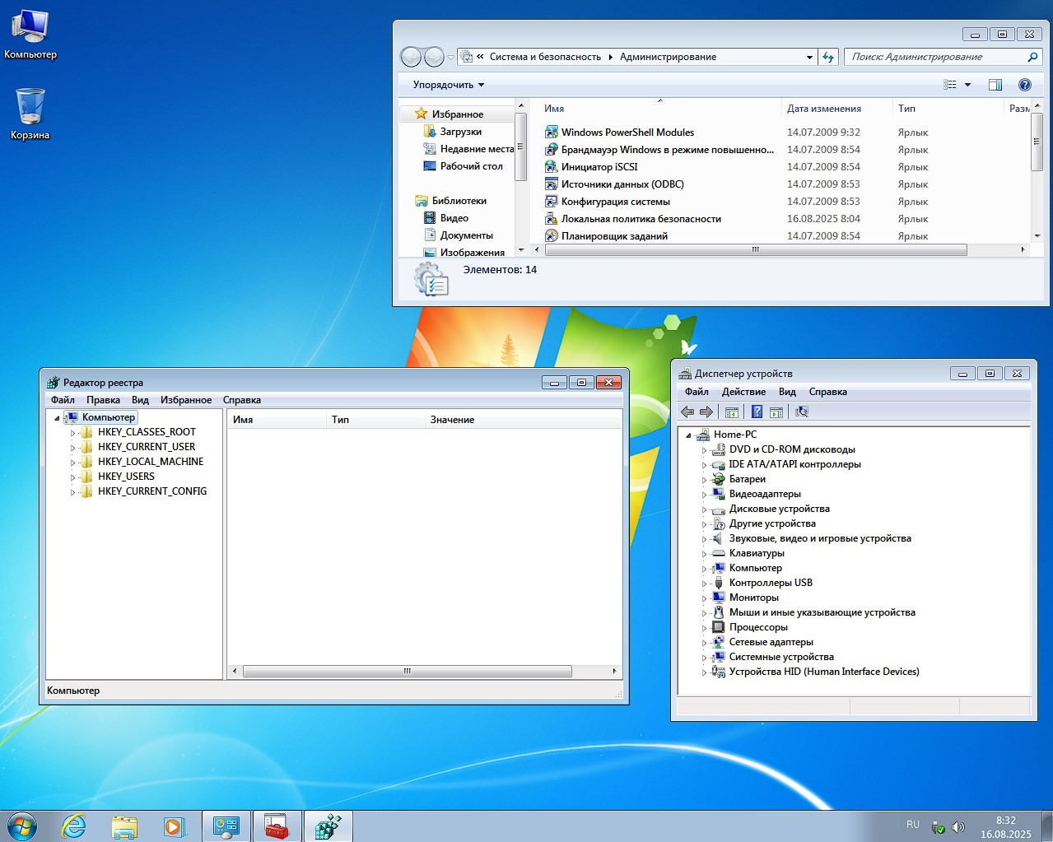Open Избранное menu in Registry Editor
The width and height of the screenshot is (1053, 842).
tap(185, 400)
